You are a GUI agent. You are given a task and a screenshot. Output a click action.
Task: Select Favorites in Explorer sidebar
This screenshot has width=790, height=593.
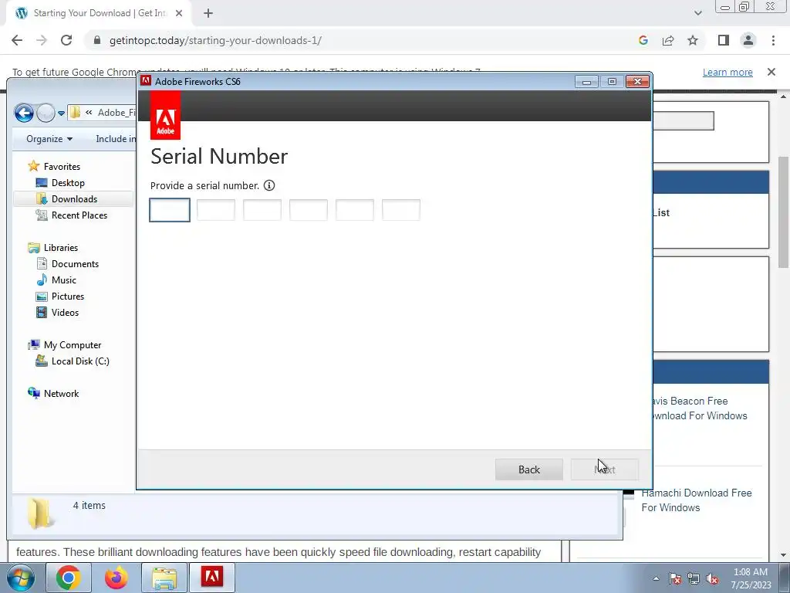tap(62, 167)
